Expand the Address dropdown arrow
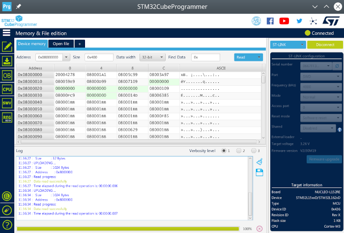Viewport: 344px width, 233px height. click(66, 57)
